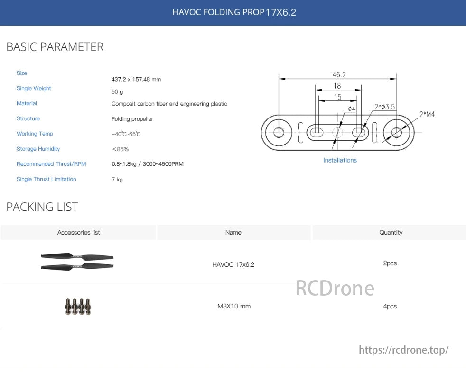Select the Name column header
This screenshot has height=372, width=466.
tap(233, 232)
